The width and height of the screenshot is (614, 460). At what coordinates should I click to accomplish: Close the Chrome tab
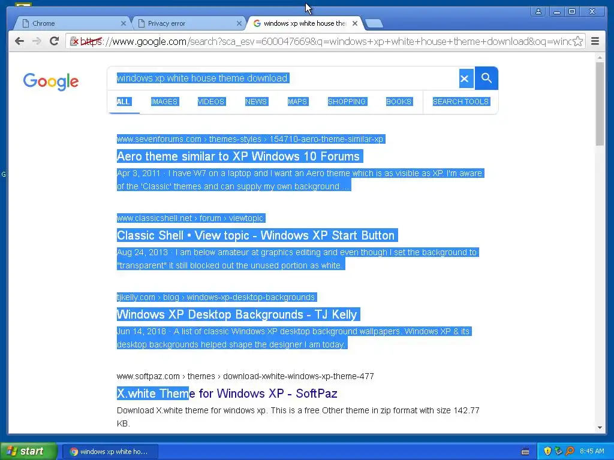click(x=124, y=23)
